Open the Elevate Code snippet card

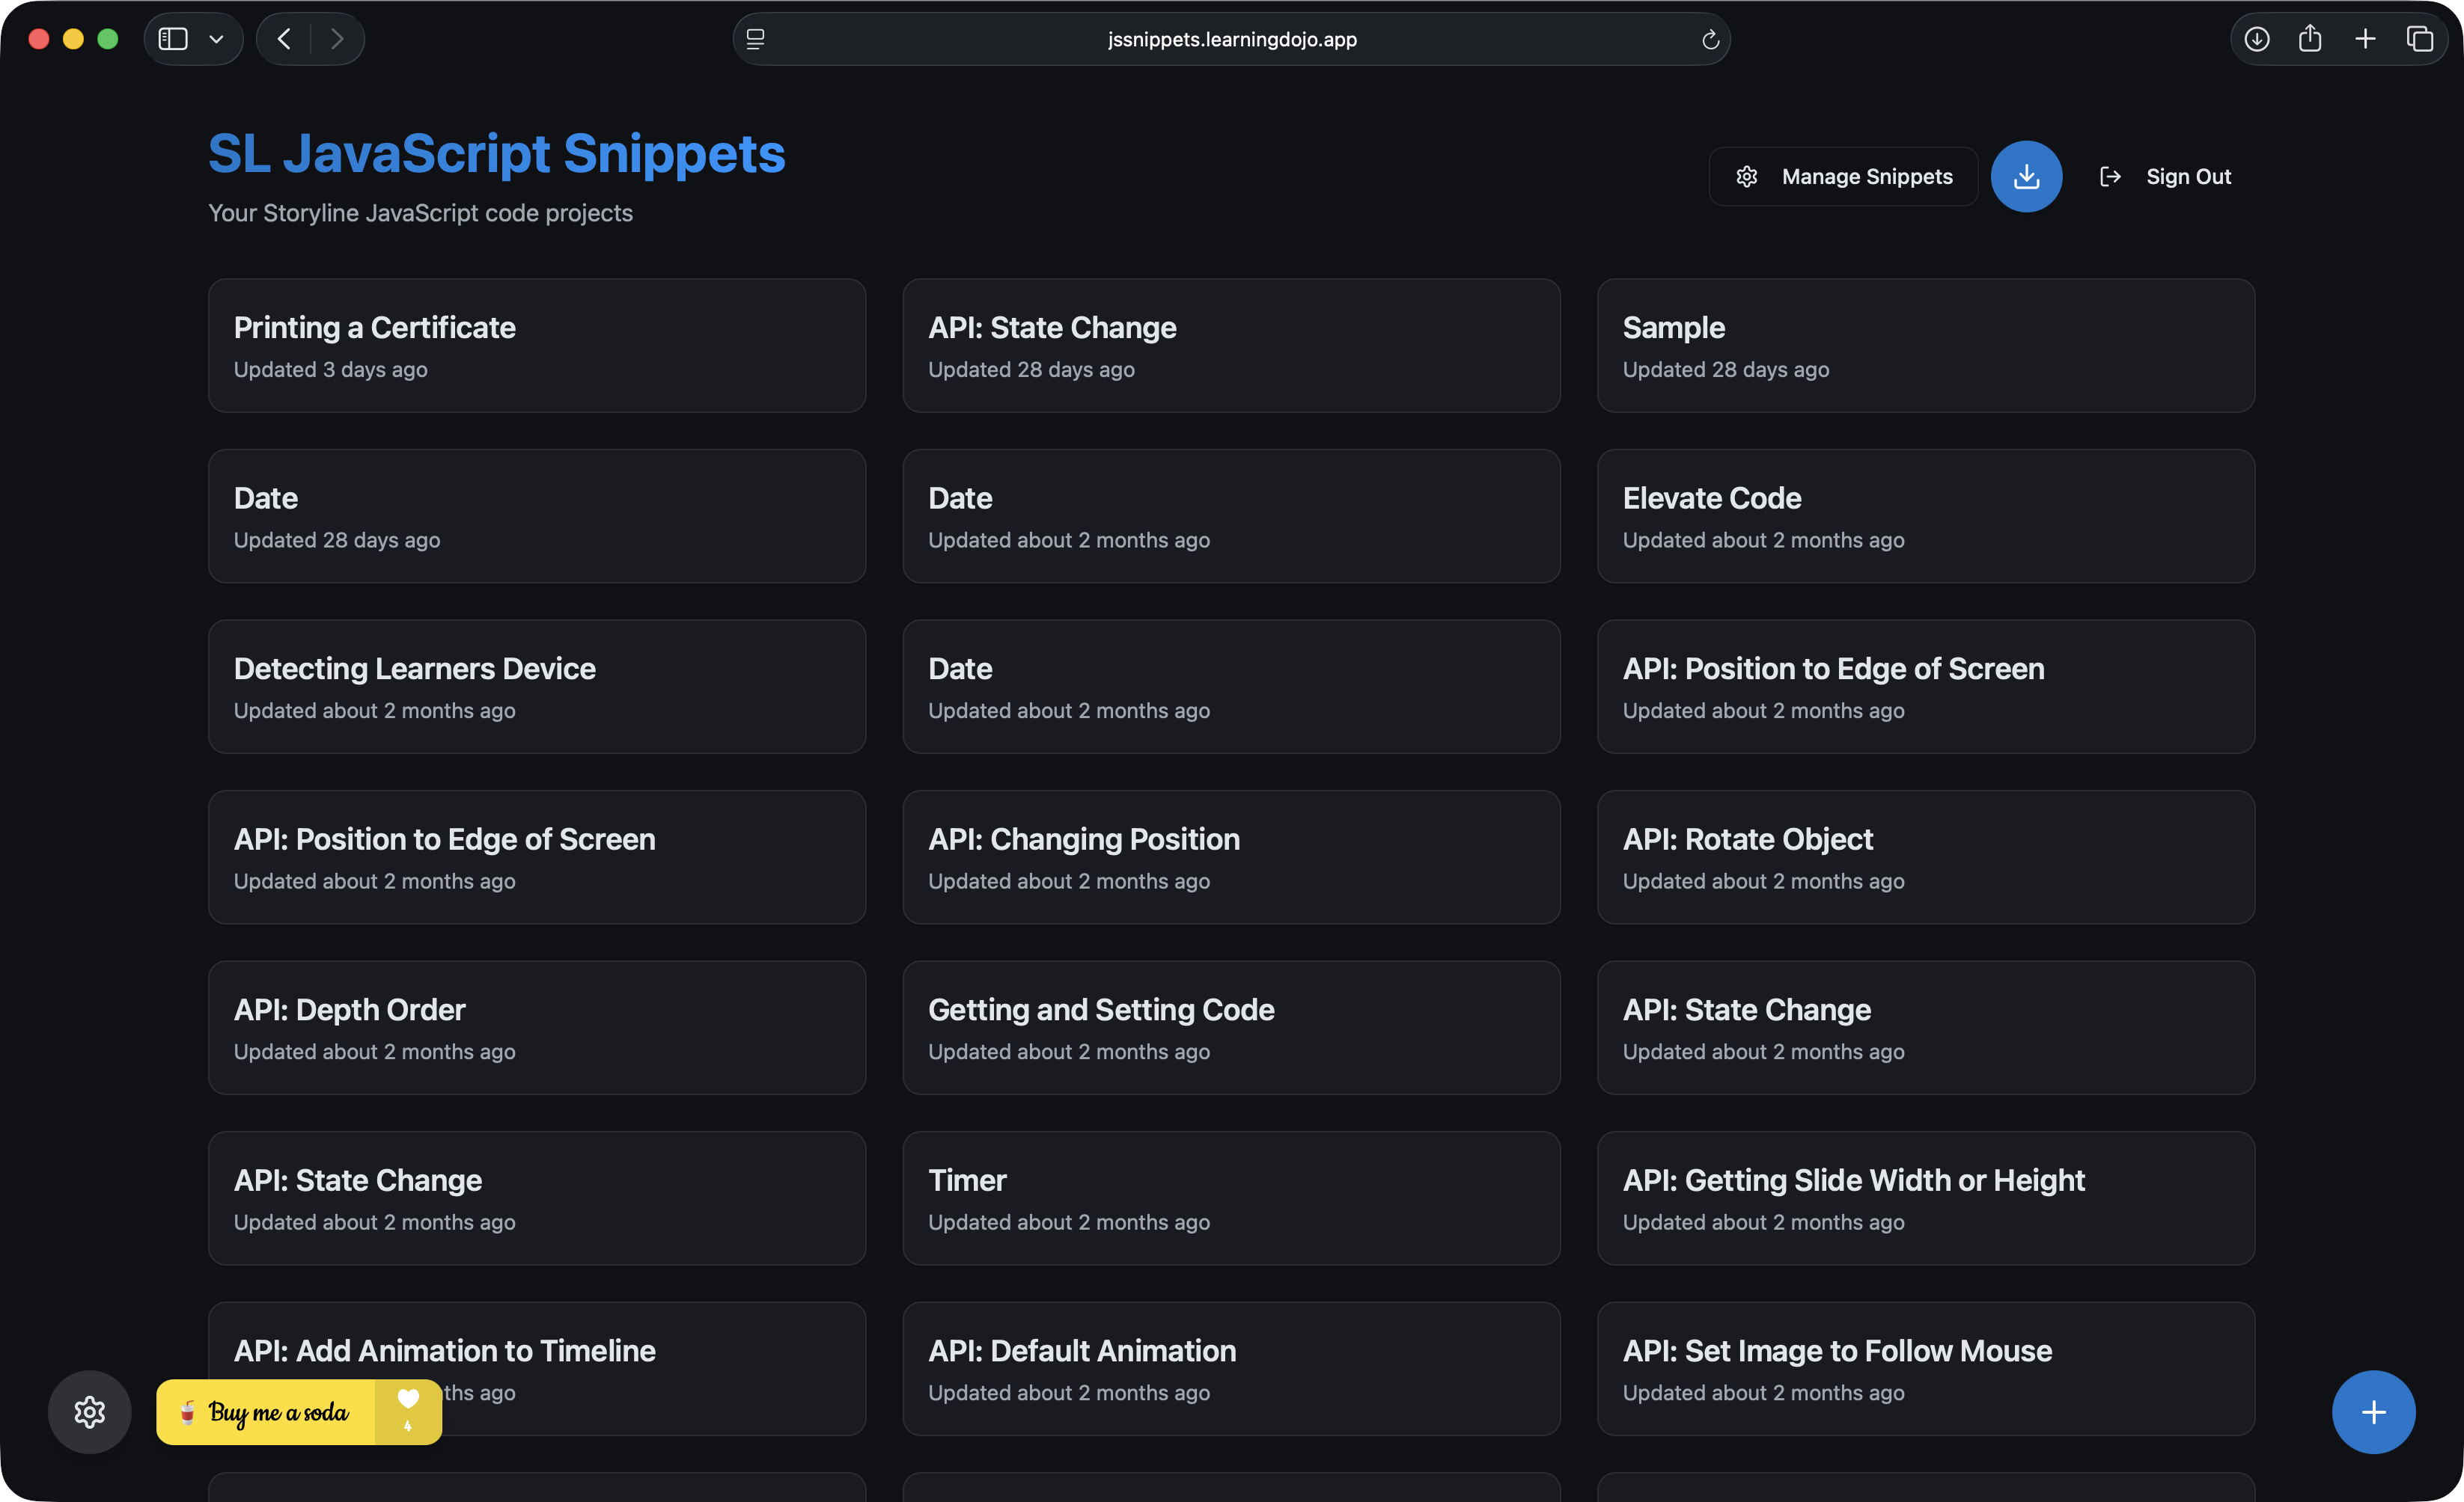pos(1926,515)
